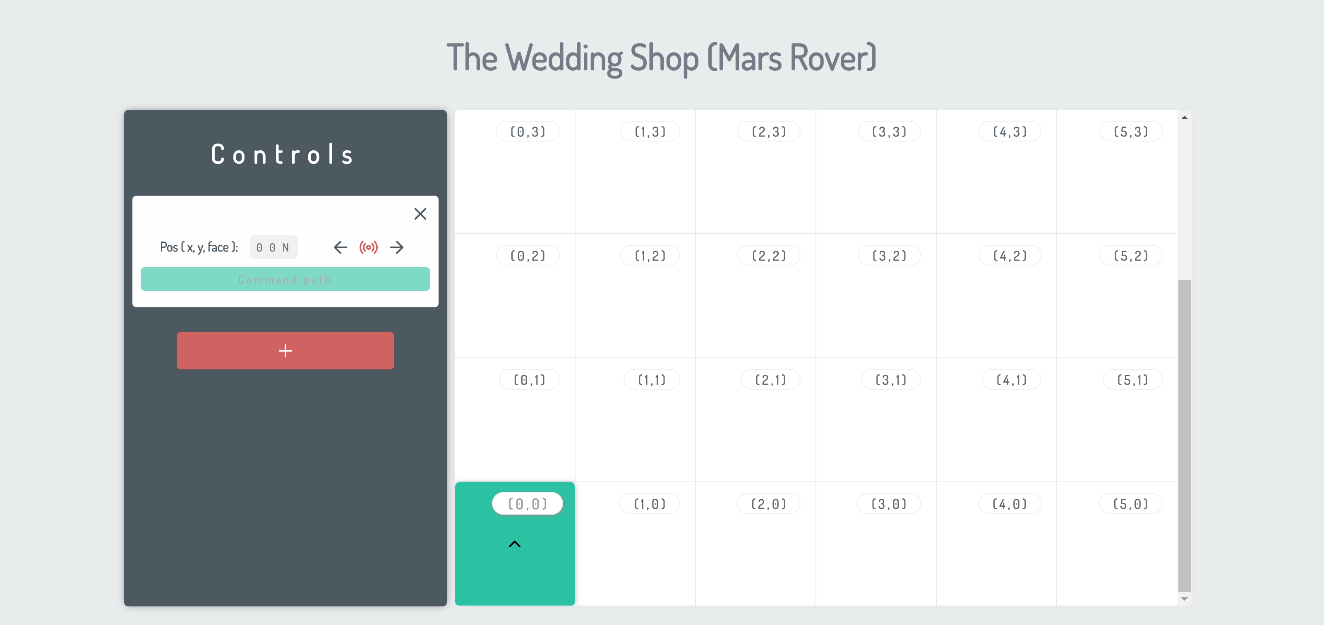The height and width of the screenshot is (625, 1324).
Task: Focus the position 0 0 N input field
Action: point(273,247)
